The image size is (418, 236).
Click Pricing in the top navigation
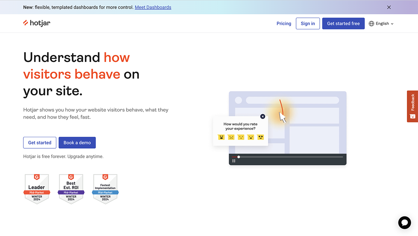[284, 23]
